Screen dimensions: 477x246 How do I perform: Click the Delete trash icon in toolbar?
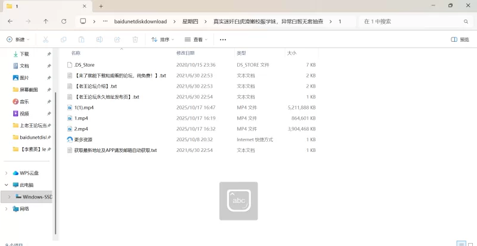pos(135,40)
